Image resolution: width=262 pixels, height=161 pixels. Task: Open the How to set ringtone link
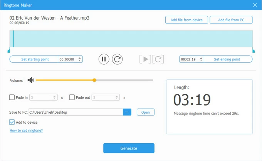26,131
